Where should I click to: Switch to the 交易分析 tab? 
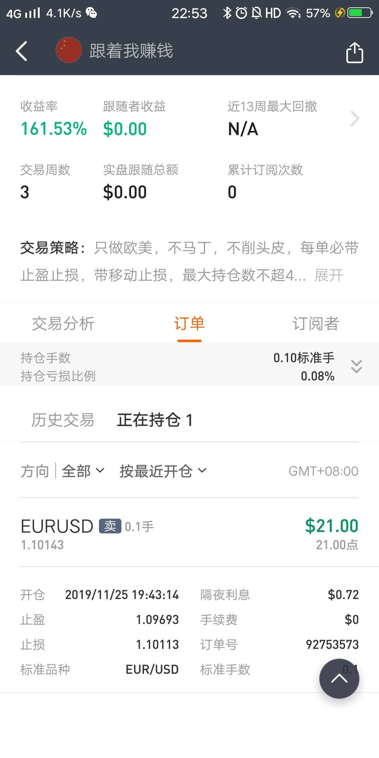[x=63, y=324]
